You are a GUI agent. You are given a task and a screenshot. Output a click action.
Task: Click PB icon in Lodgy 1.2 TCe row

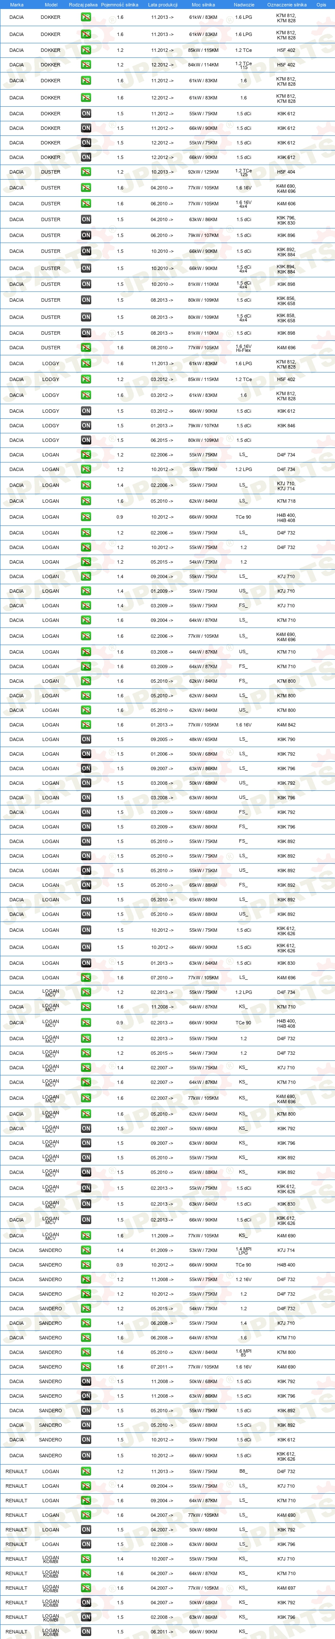(86, 380)
